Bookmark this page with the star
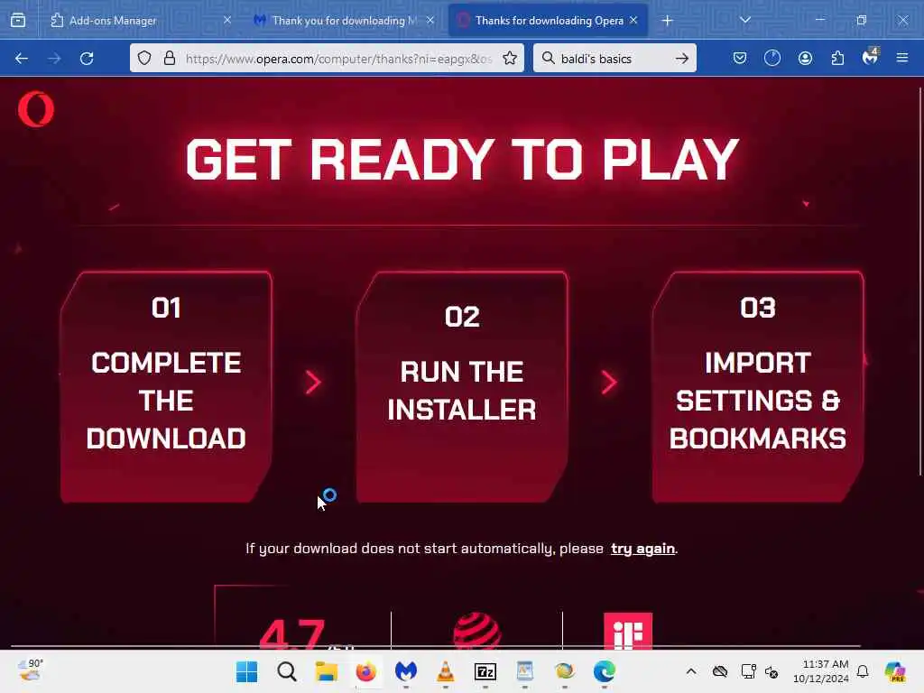Viewport: 924px width, 693px height. pyautogui.click(x=510, y=58)
